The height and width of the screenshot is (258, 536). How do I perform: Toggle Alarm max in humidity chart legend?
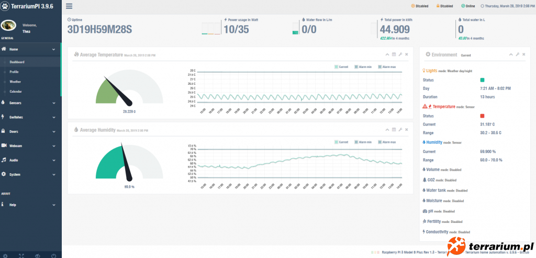pos(387,142)
